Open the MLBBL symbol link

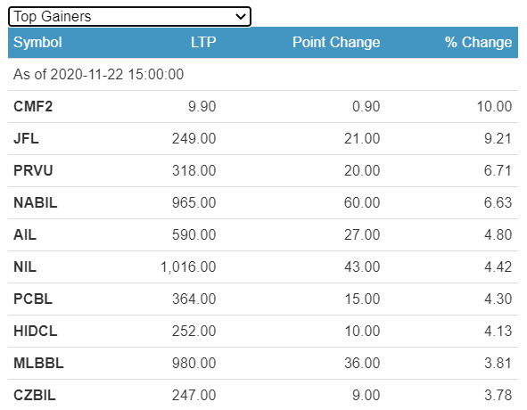[x=38, y=363]
